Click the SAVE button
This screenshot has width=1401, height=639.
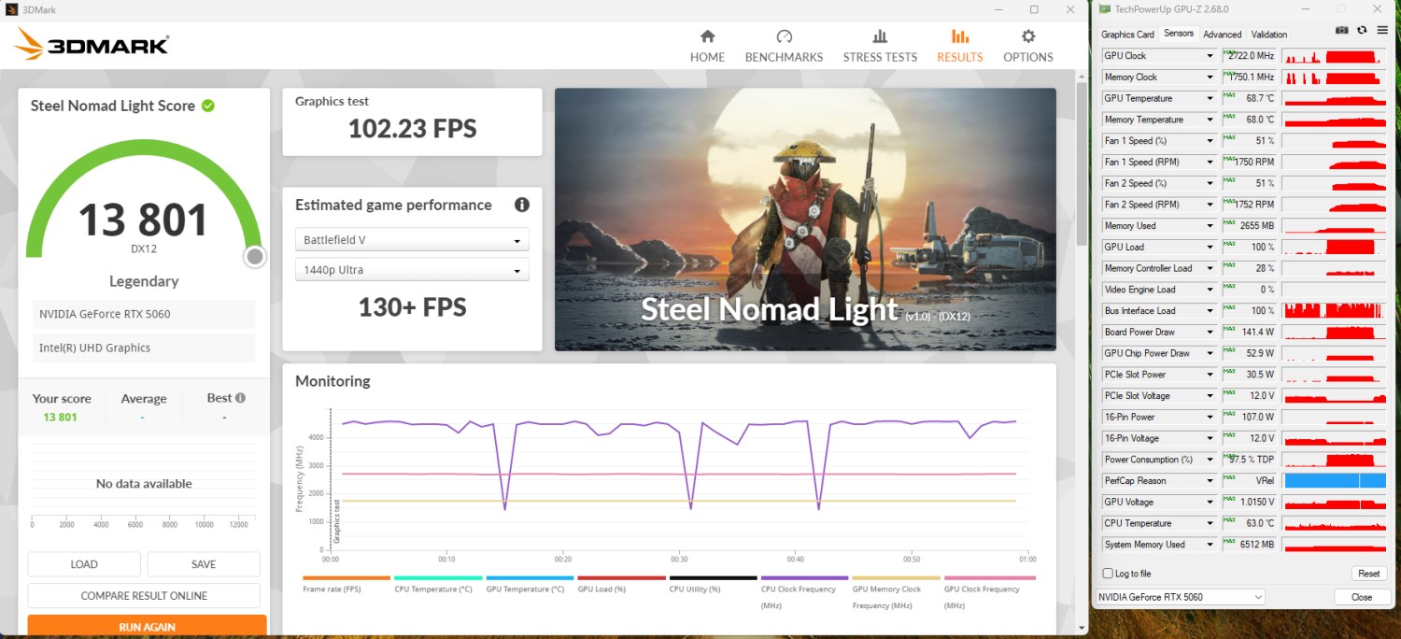(x=204, y=564)
